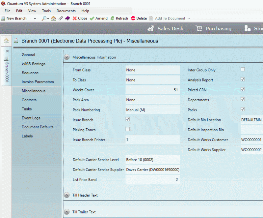Open the From Class field
Image resolution: width=263 pixels, height=218 pixels.
pyautogui.click(x=153, y=70)
